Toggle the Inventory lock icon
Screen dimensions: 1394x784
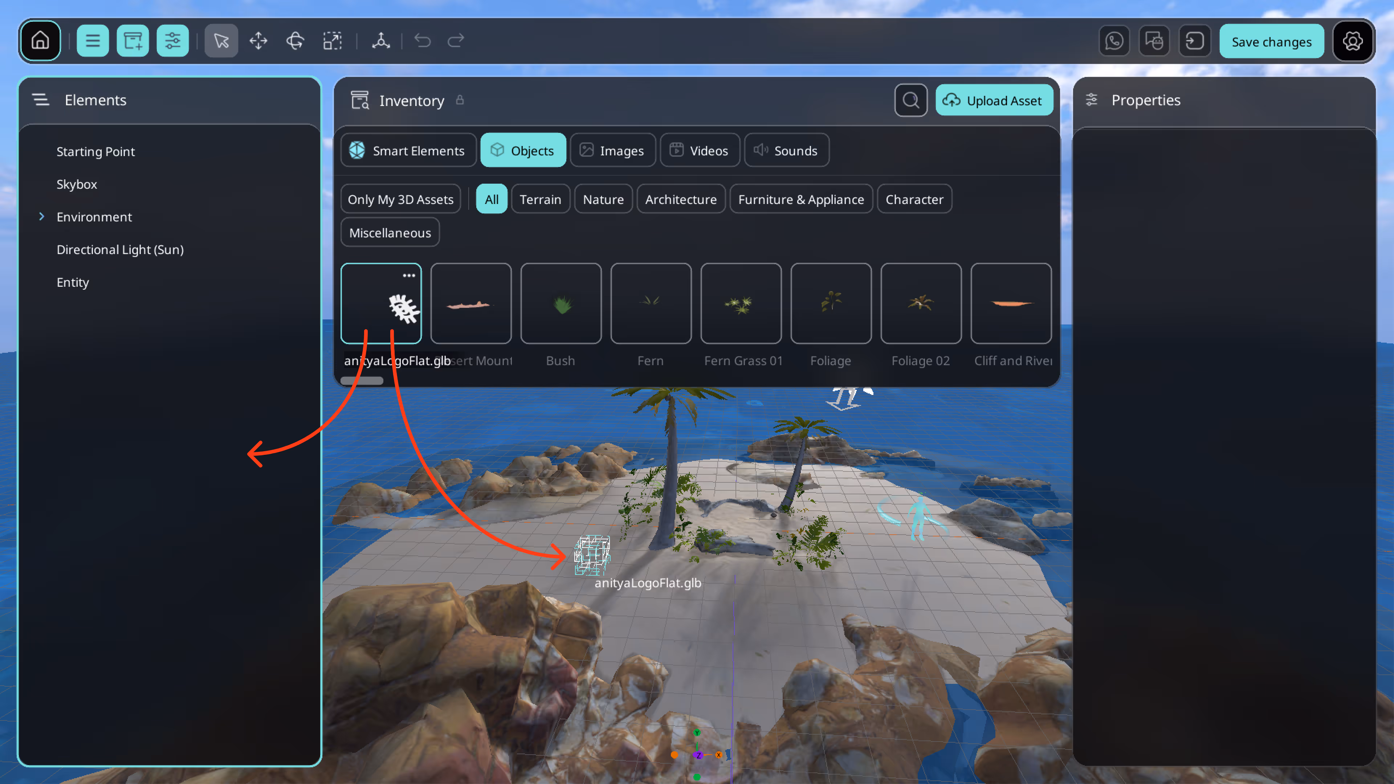(460, 100)
